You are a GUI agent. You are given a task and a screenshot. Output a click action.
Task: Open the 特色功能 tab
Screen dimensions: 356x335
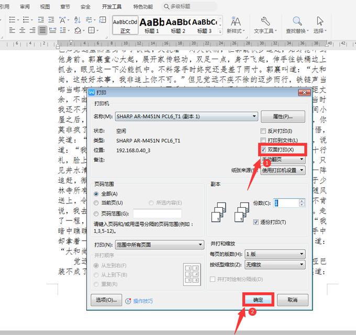[x=143, y=7]
